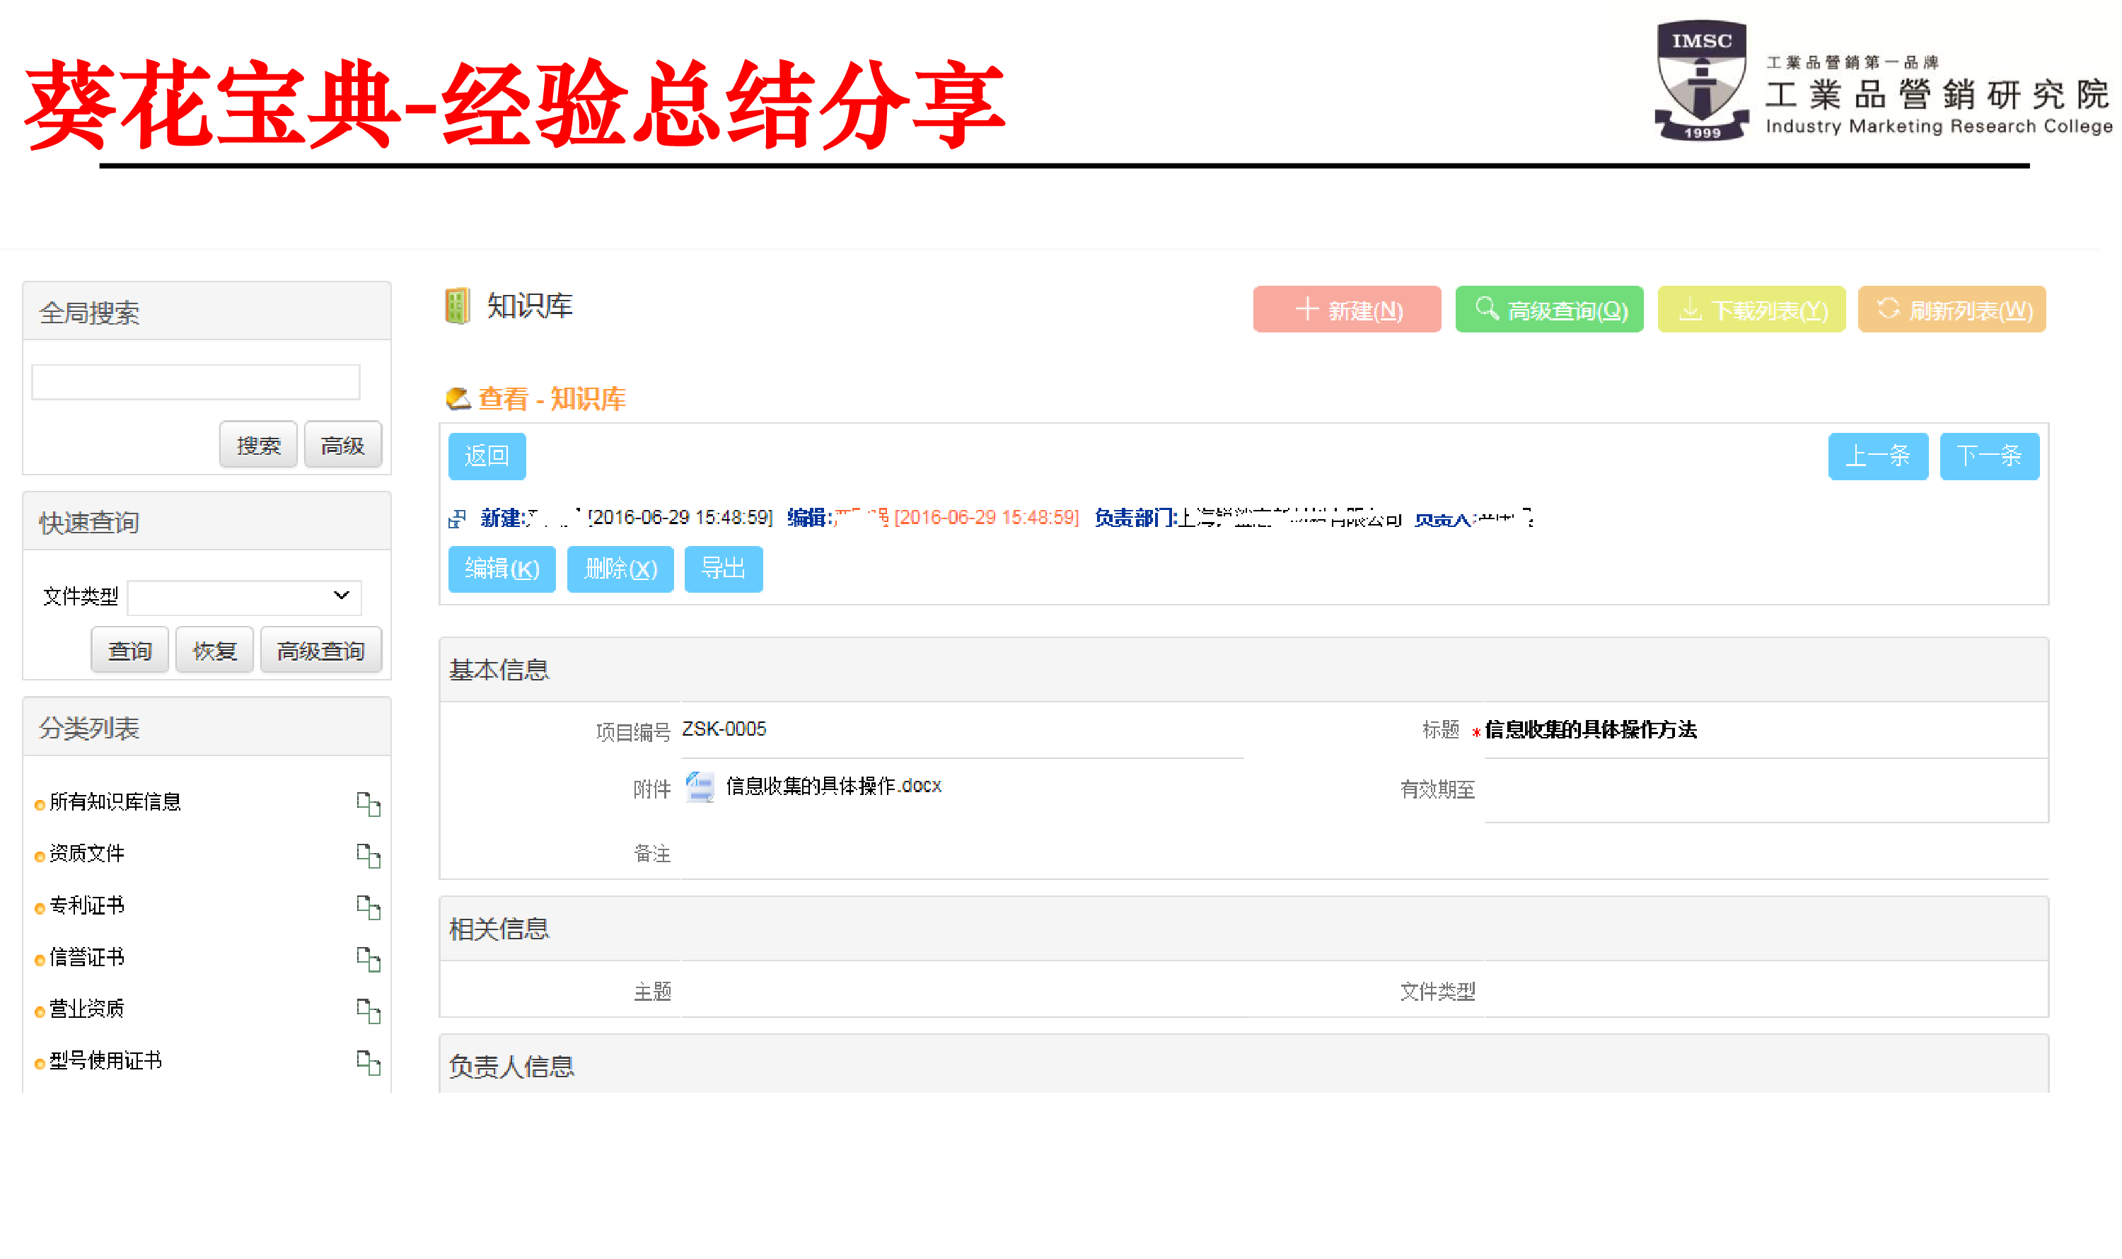This screenshot has height=1259, width=2122.
Task: Select the 资质文件 category
Action: pyautogui.click(x=86, y=854)
